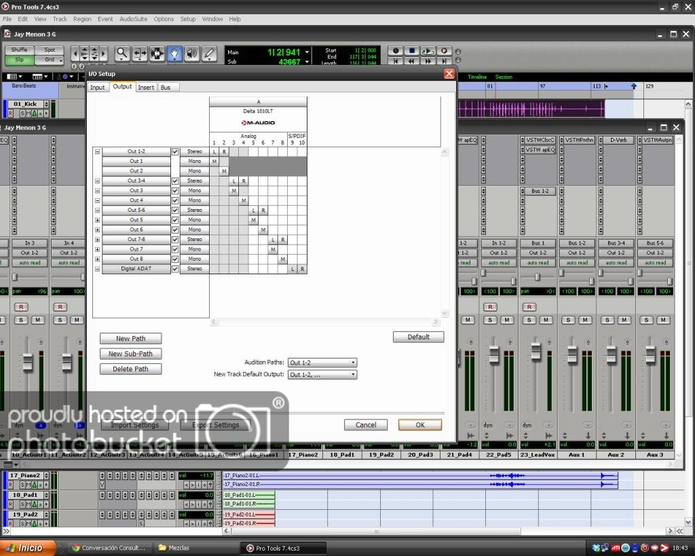695x556 pixels.
Task: Click the New Sub-Path button
Action: [131, 354]
